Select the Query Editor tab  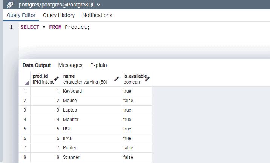coord(21,15)
